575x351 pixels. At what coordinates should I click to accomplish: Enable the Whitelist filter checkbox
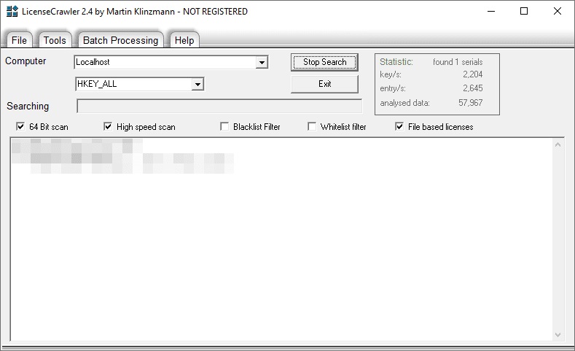[312, 127]
